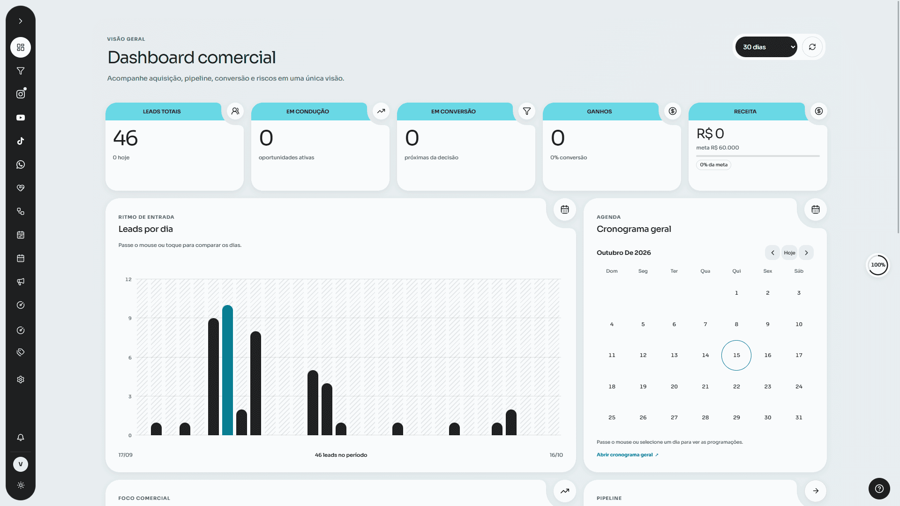Click the funnel icon on Em Conversão card

coord(527,111)
